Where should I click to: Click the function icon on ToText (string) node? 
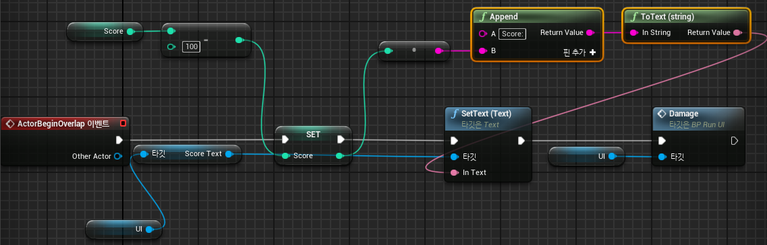click(x=634, y=17)
